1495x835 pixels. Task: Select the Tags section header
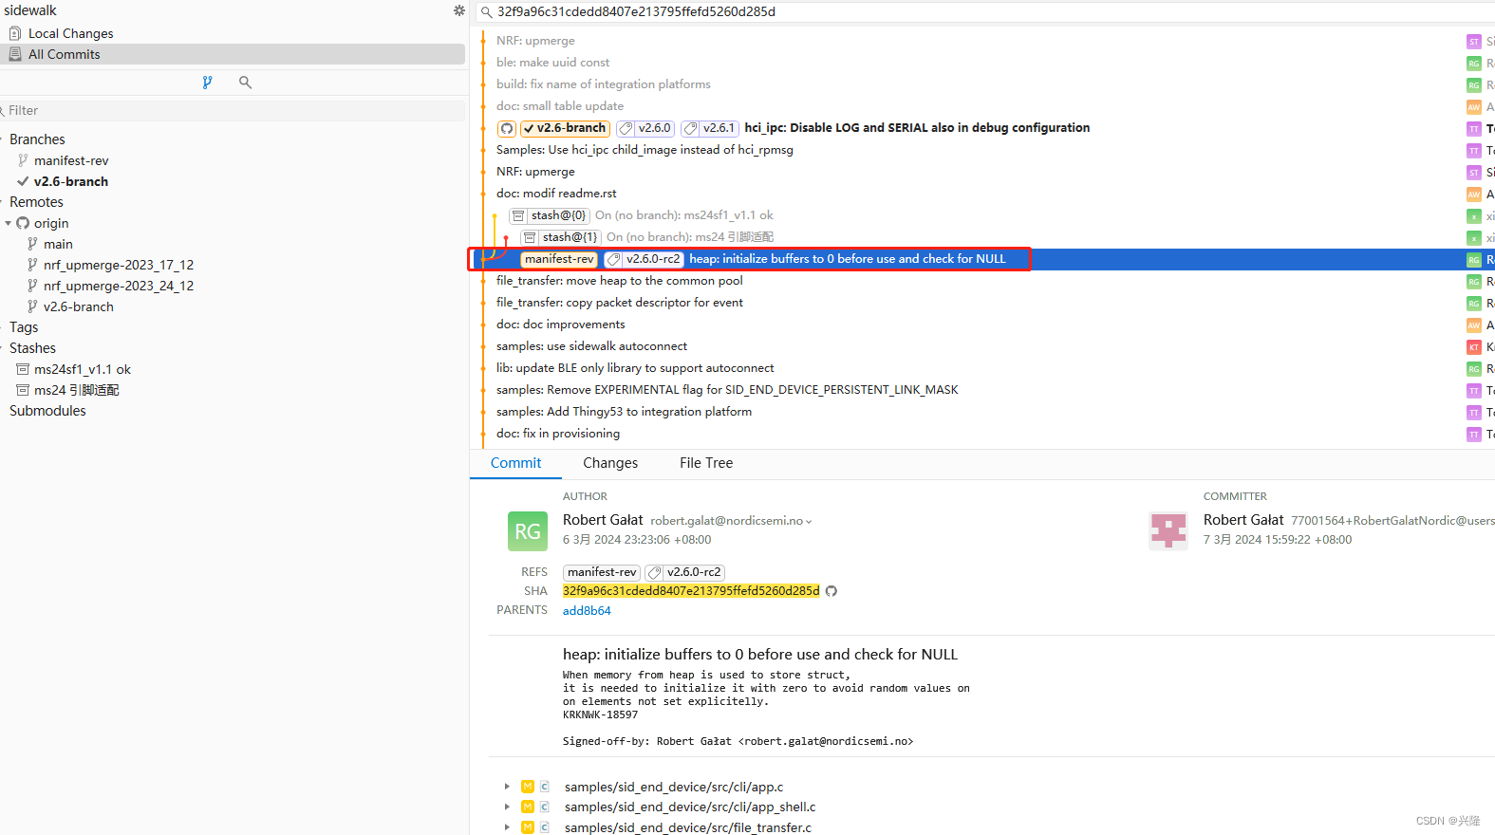click(x=24, y=327)
